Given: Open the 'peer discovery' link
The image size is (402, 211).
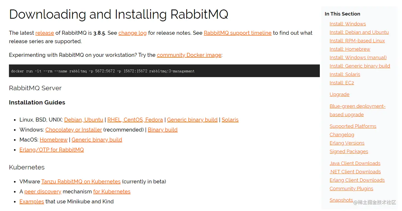Looking at the screenshot, I should click(43, 192).
